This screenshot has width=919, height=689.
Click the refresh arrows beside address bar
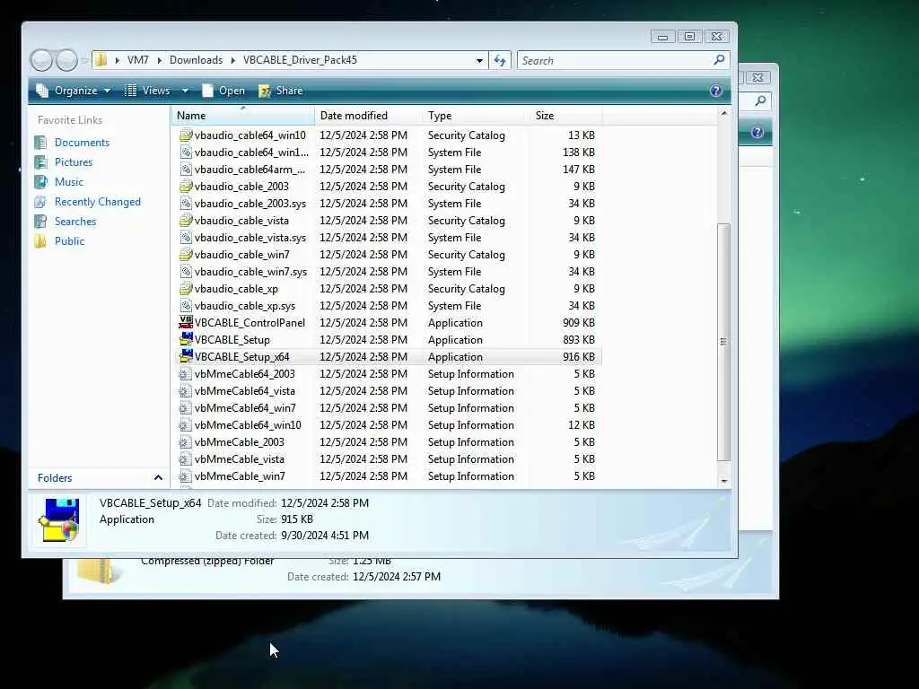click(500, 60)
